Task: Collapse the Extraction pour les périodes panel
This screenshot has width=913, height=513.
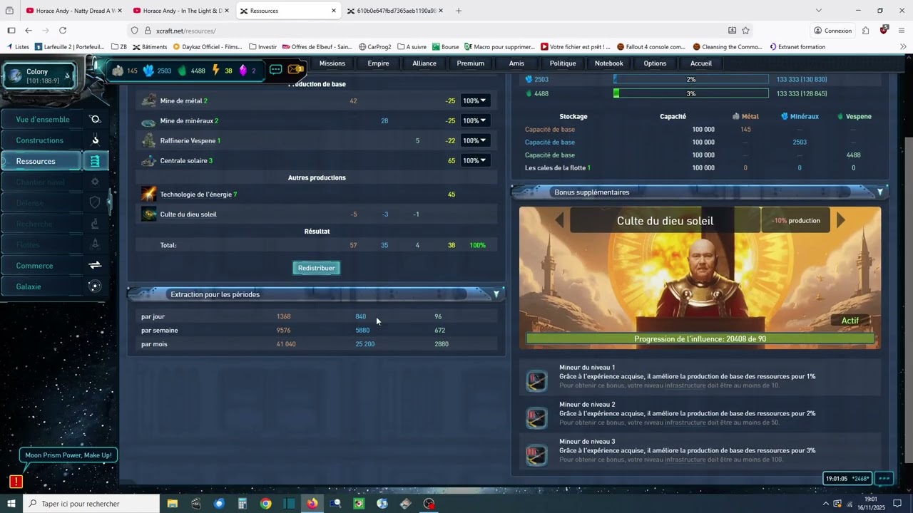Action: tap(496, 294)
